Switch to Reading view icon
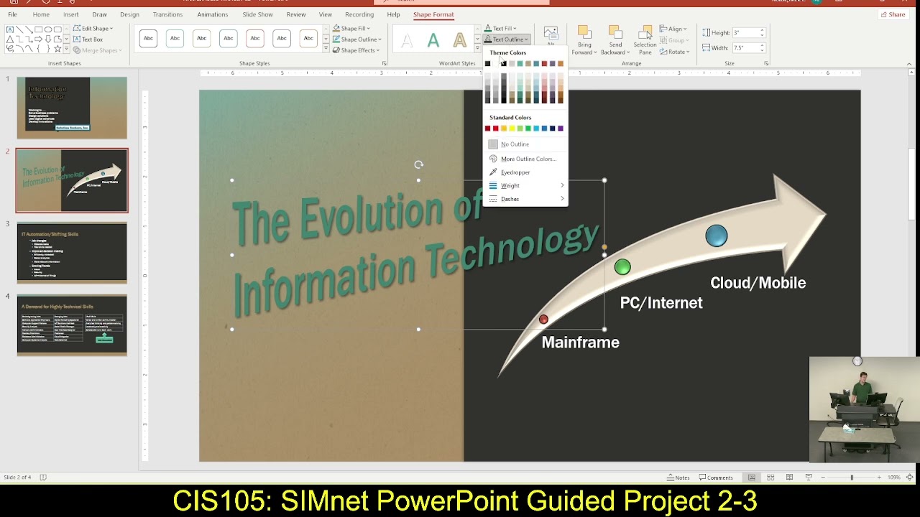The height and width of the screenshot is (517, 920). tap(789, 478)
